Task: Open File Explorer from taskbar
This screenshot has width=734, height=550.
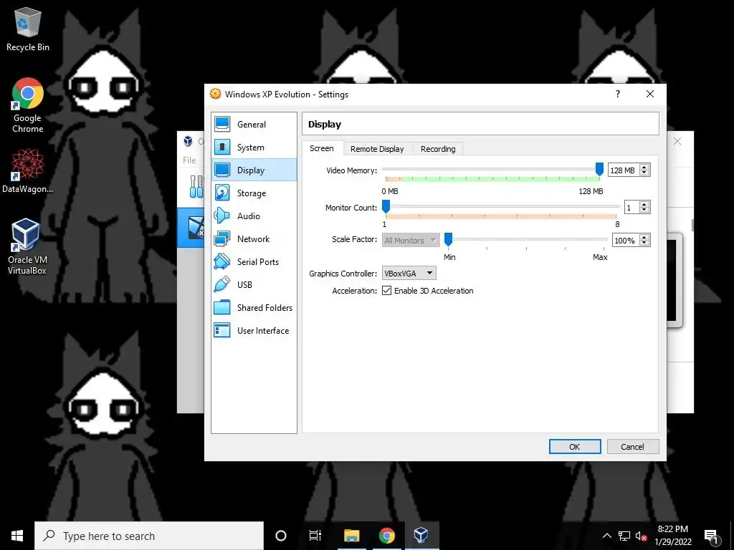Action: [351, 536]
